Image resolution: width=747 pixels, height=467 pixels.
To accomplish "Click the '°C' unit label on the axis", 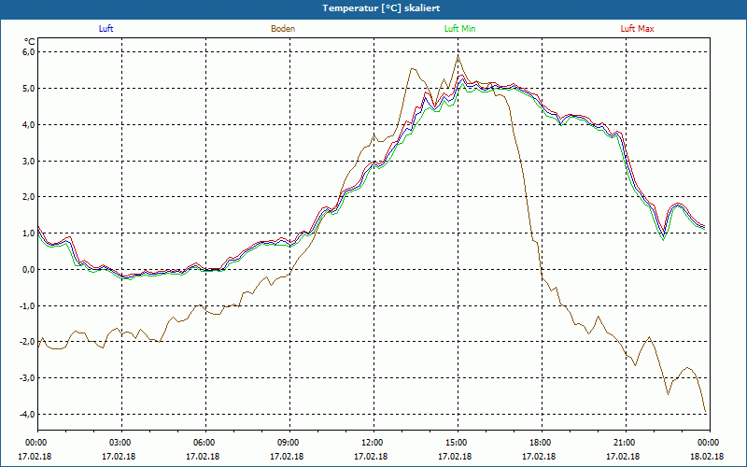I will [x=30, y=41].
